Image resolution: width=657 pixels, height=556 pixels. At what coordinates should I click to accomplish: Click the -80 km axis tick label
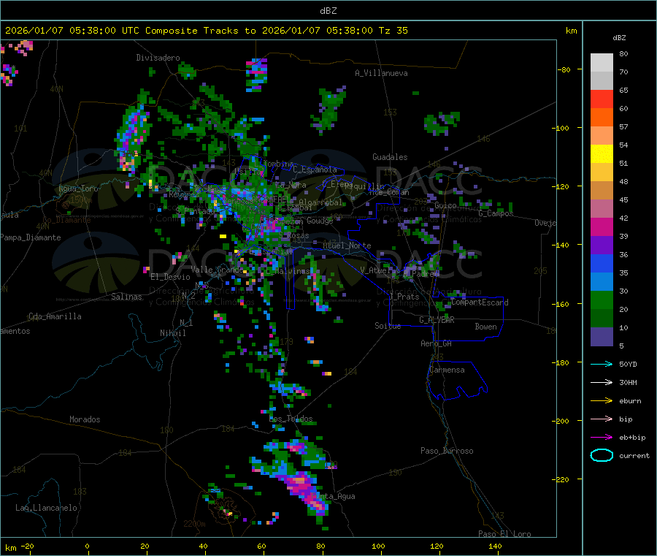564,69
